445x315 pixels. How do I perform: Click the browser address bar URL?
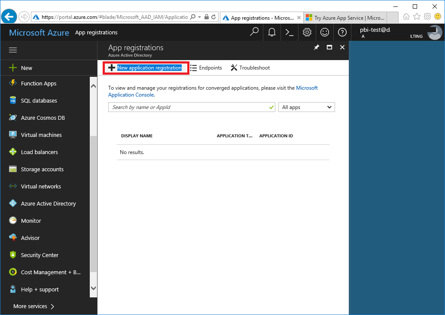pos(114,17)
